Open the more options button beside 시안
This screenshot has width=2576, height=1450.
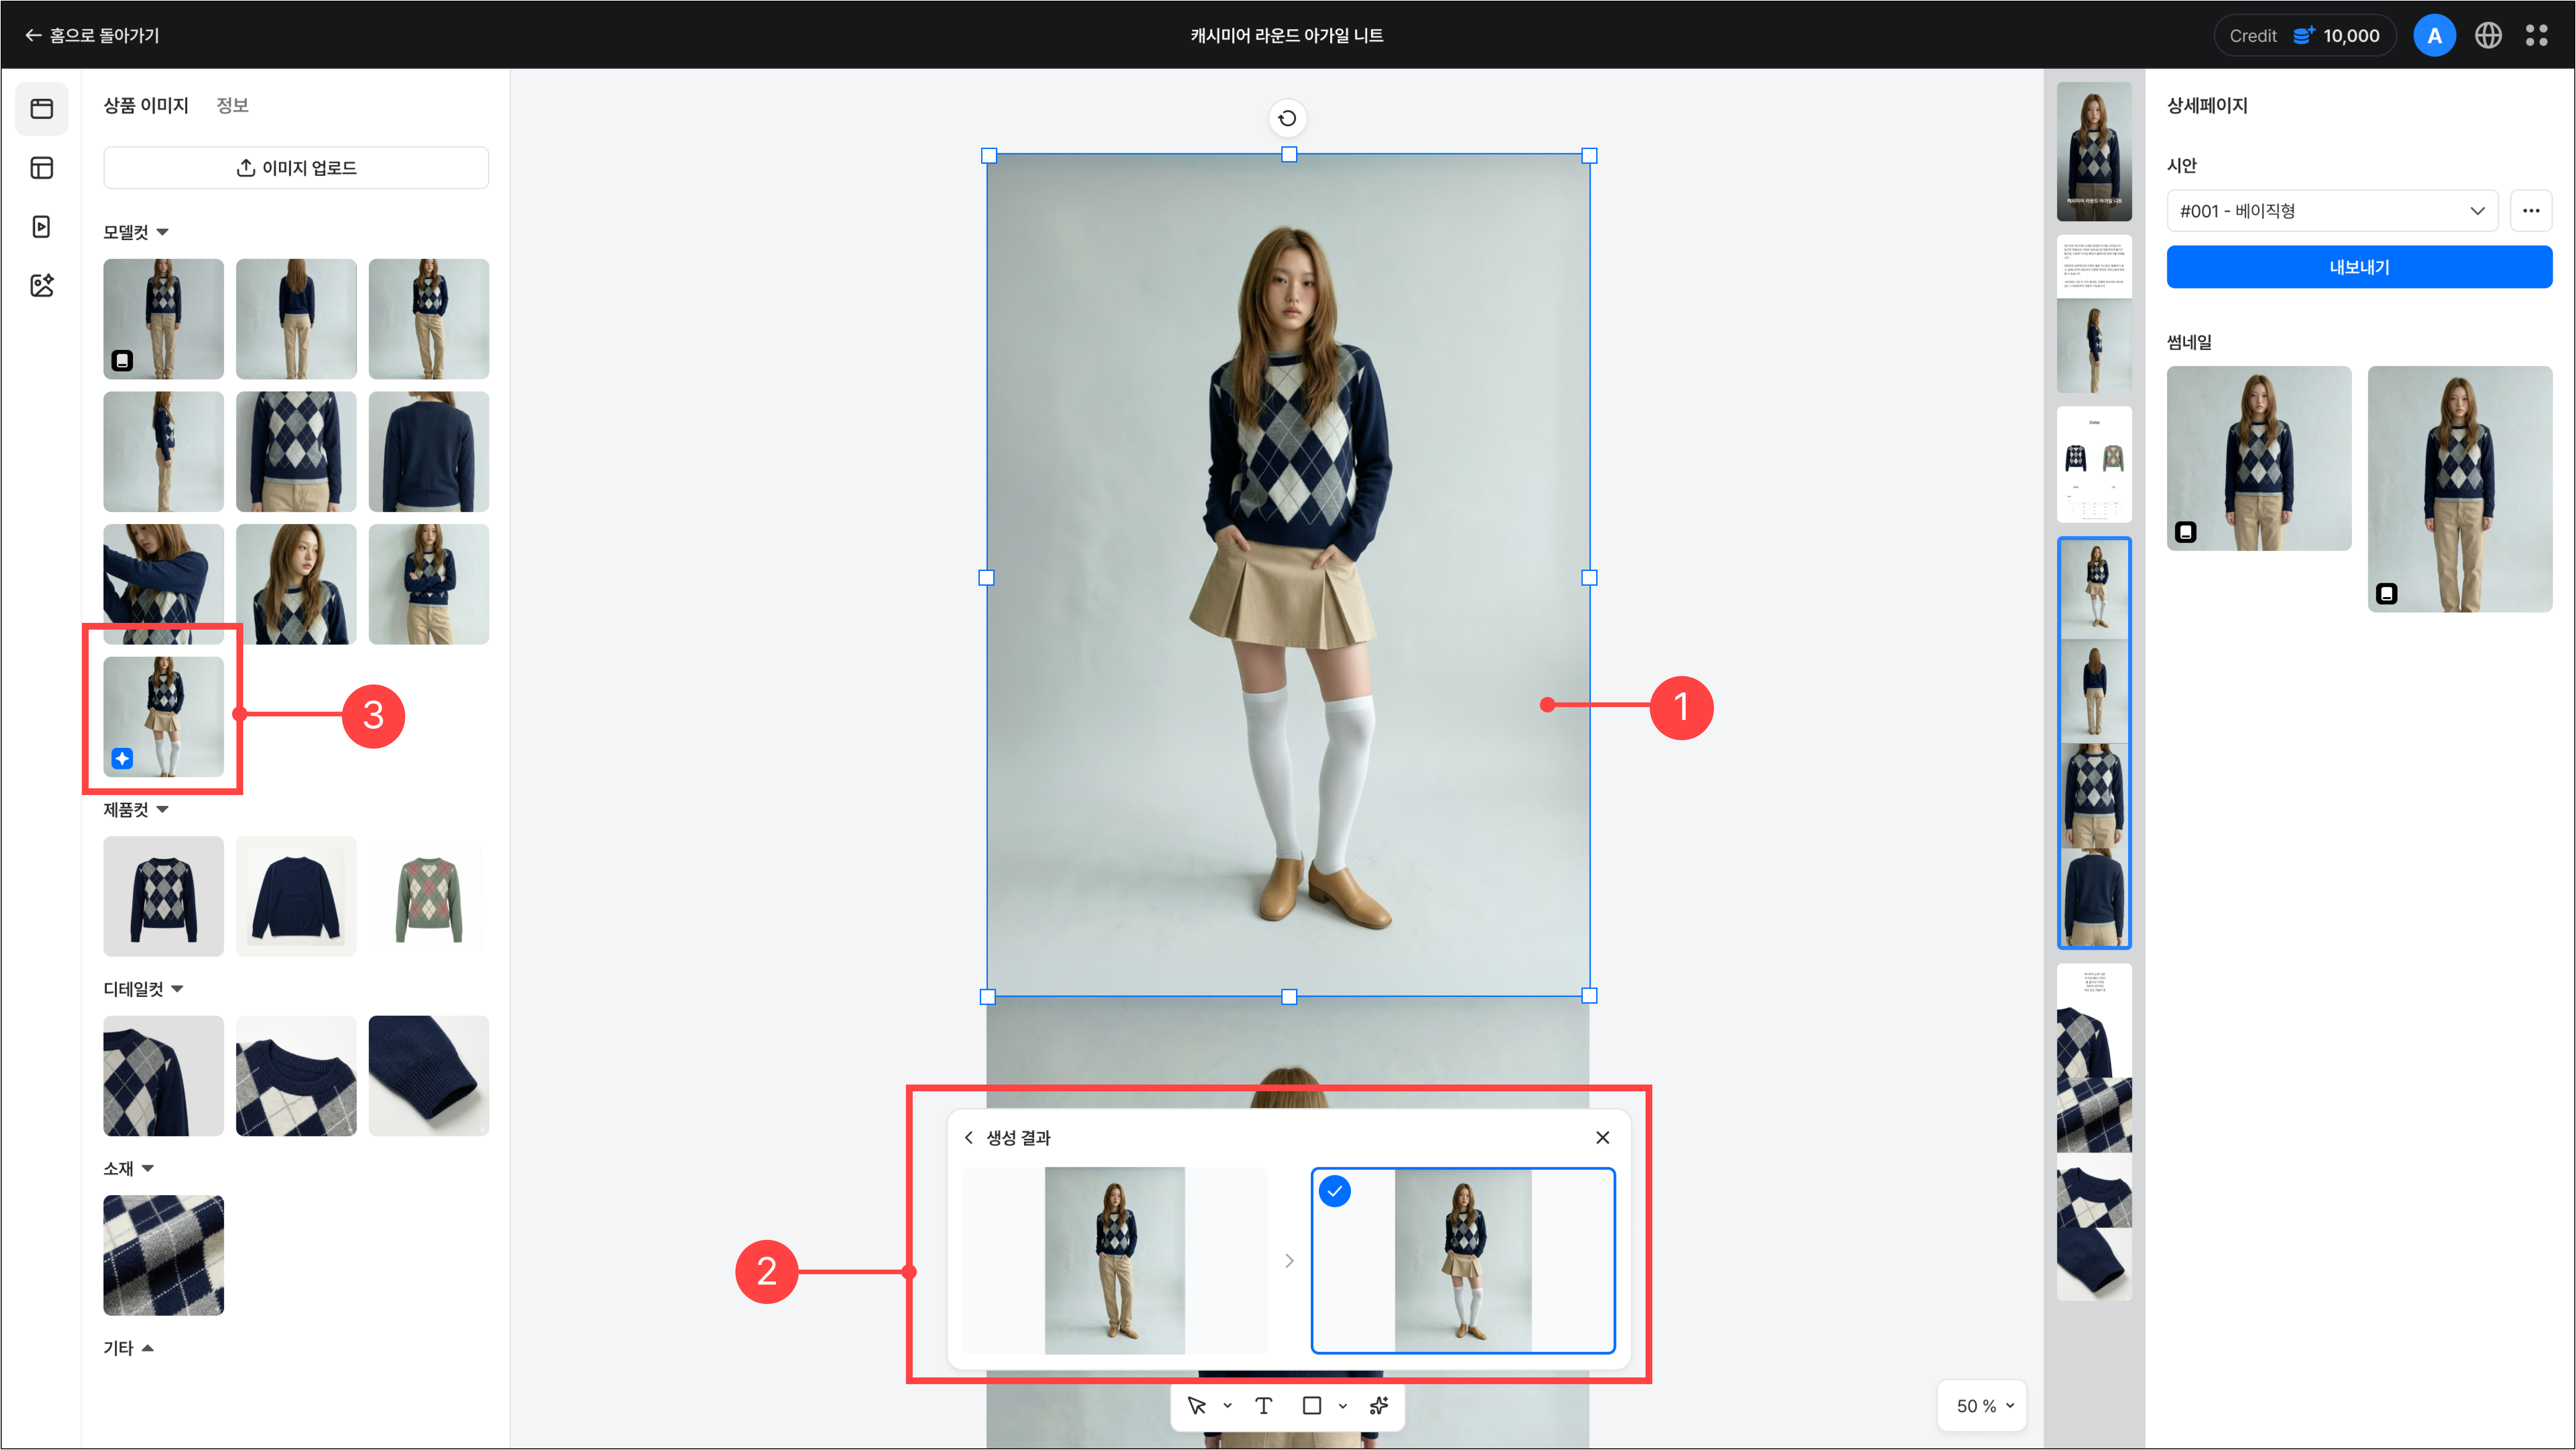pyautogui.click(x=2531, y=211)
